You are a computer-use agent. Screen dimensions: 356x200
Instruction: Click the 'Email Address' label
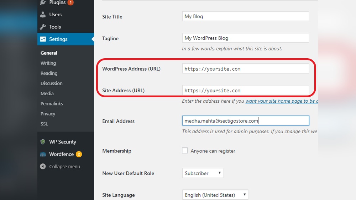pyautogui.click(x=118, y=121)
